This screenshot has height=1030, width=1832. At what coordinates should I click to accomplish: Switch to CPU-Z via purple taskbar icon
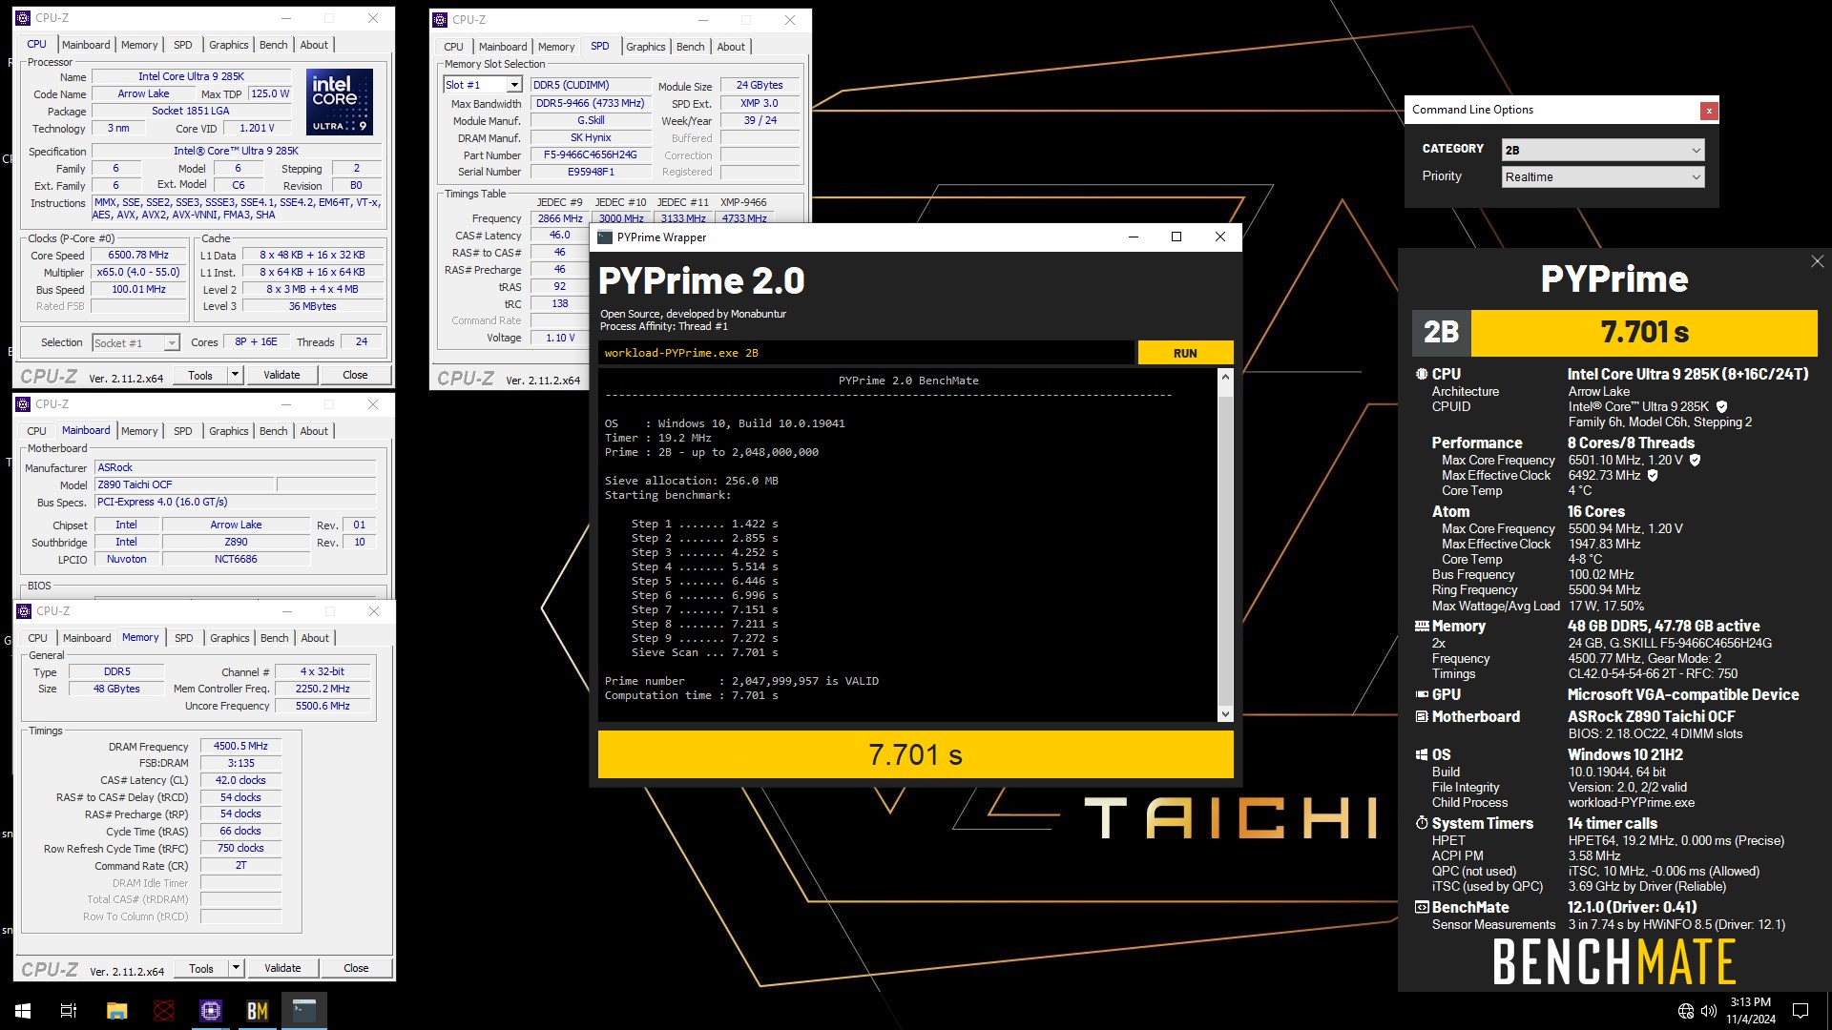(x=211, y=1011)
